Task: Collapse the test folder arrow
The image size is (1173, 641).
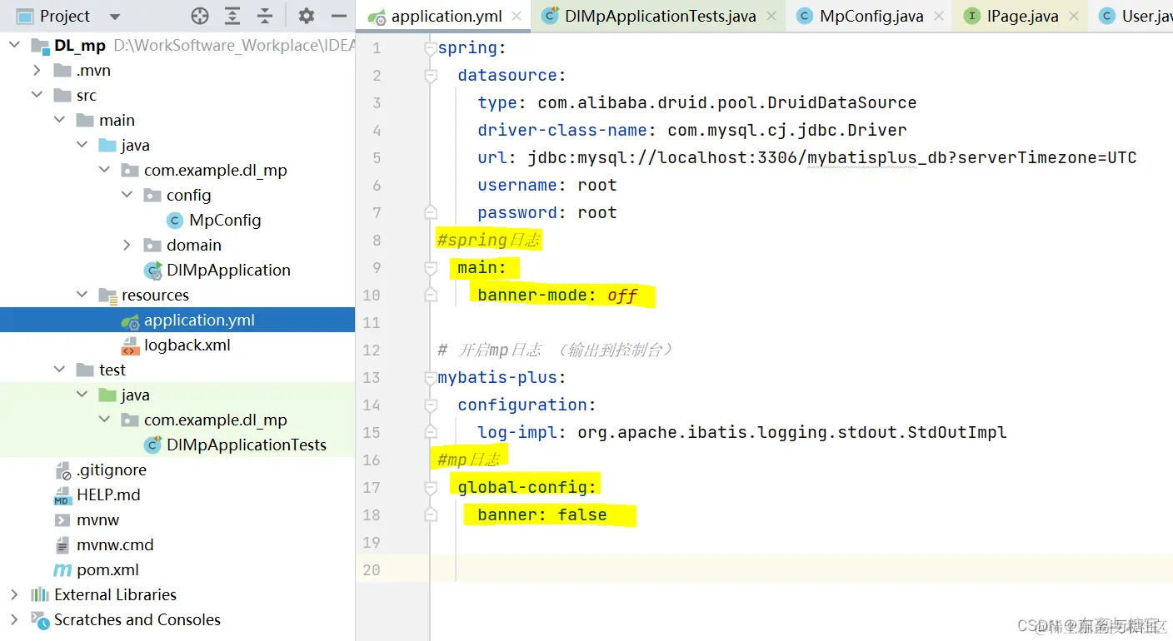Action: coord(59,370)
